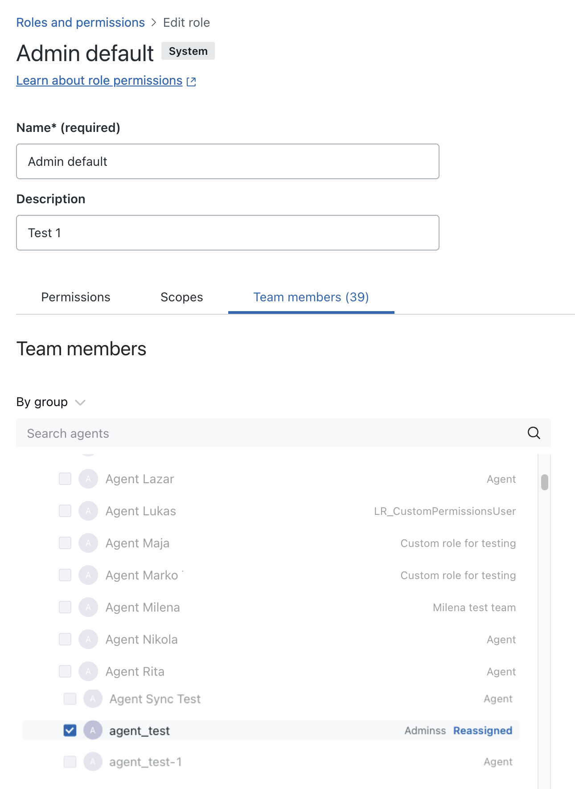Click the breadcrumb chevron separator
This screenshot has width=575, height=789.
[154, 22]
